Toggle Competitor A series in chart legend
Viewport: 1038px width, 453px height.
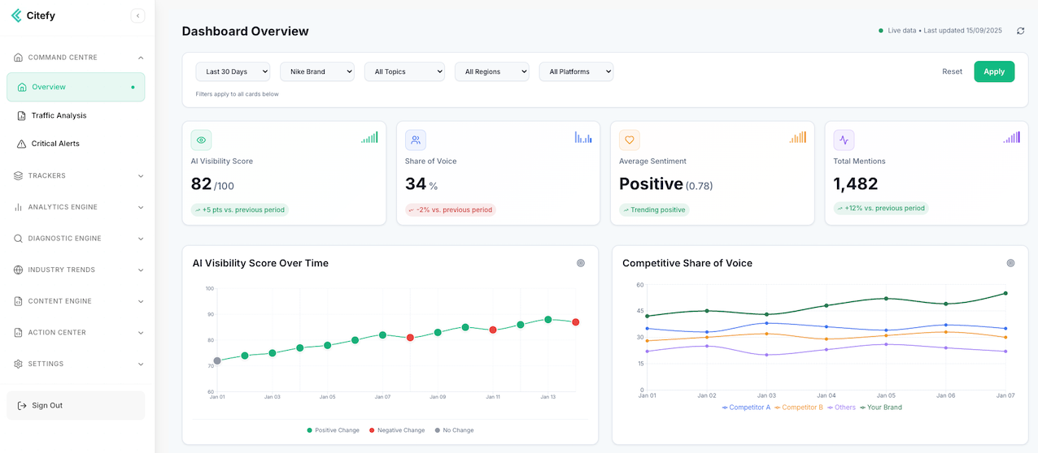pyautogui.click(x=746, y=408)
